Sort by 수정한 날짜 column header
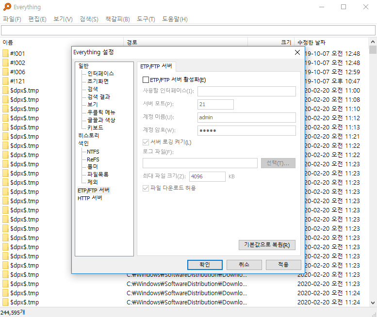Viewport: 377px width, 317px height. point(331,43)
